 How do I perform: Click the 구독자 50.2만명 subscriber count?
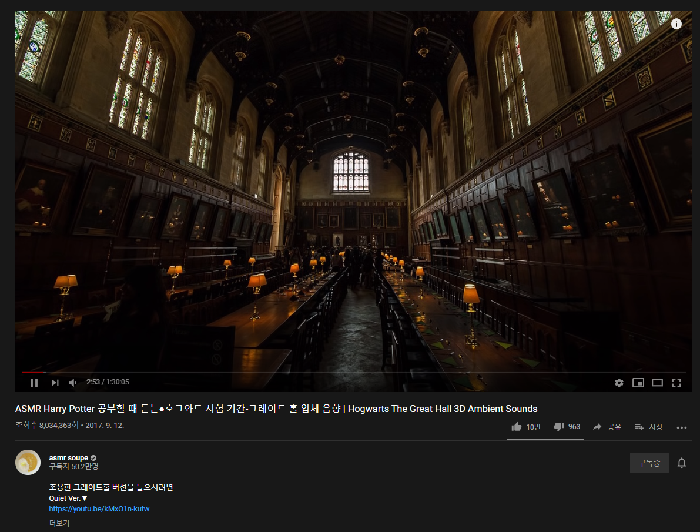tap(73, 466)
